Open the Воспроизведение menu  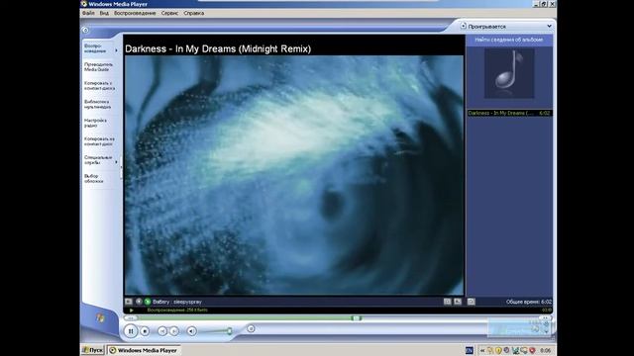(135, 13)
